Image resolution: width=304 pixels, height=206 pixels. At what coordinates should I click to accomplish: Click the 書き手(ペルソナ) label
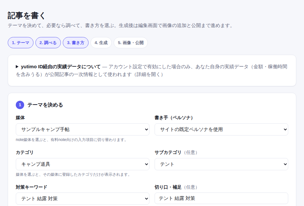[x=174, y=118]
